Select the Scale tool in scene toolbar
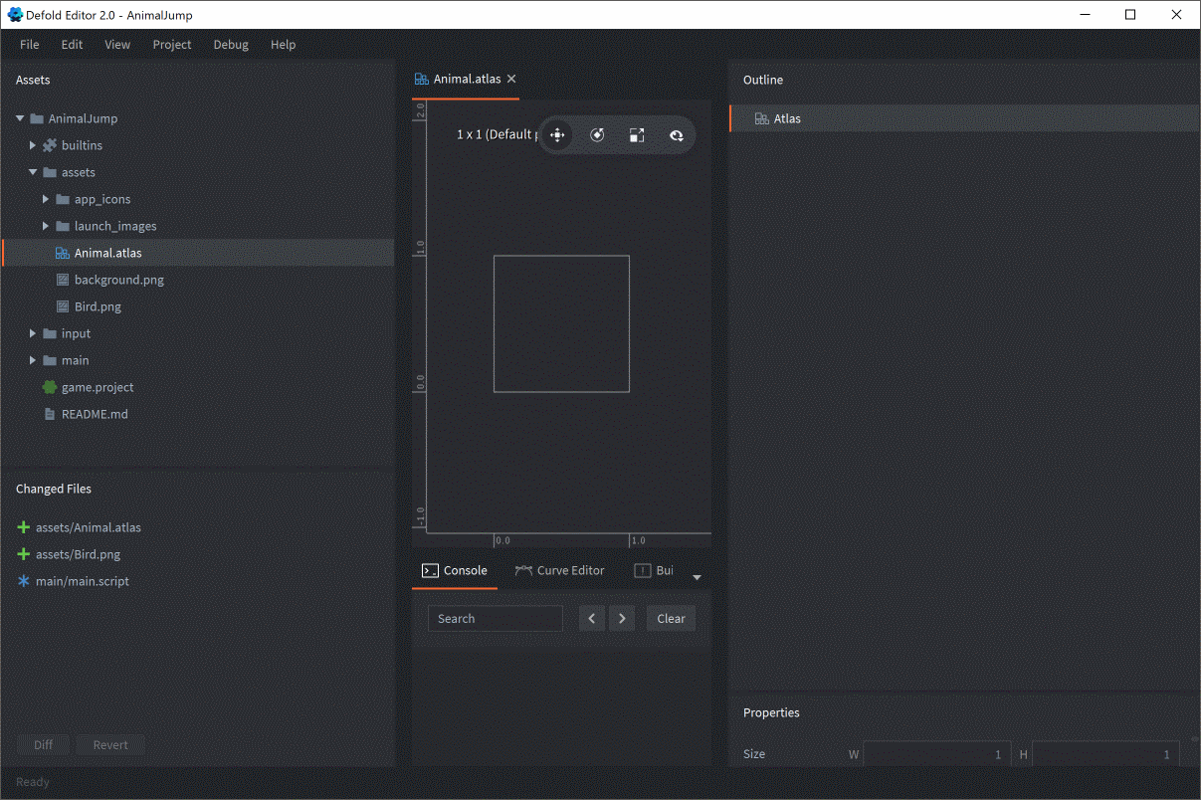Screen dimensions: 1201x800 tap(637, 135)
